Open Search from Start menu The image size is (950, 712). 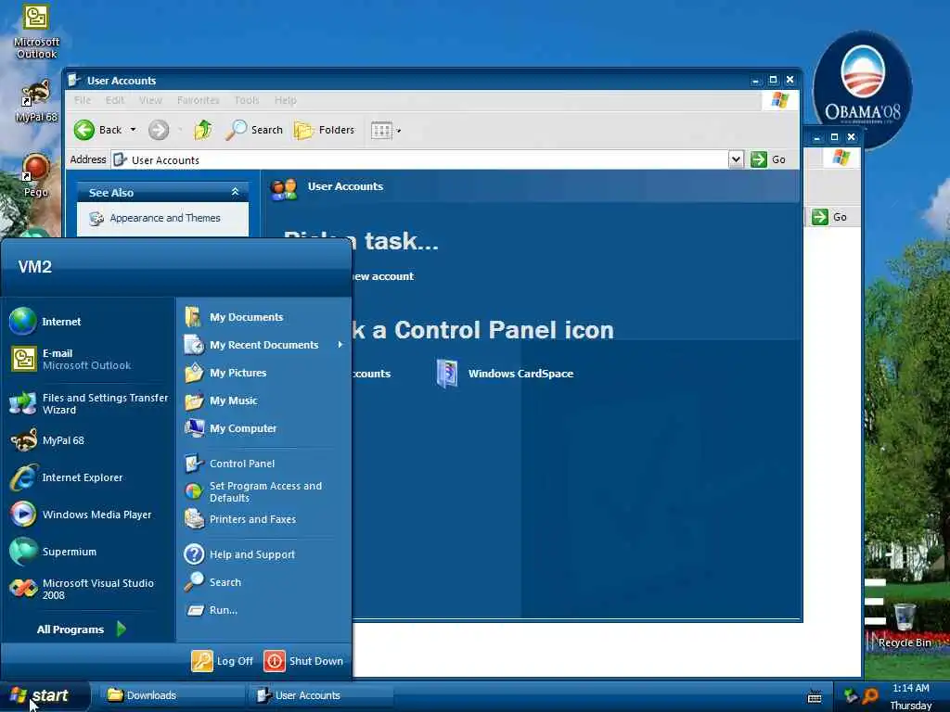point(264,582)
